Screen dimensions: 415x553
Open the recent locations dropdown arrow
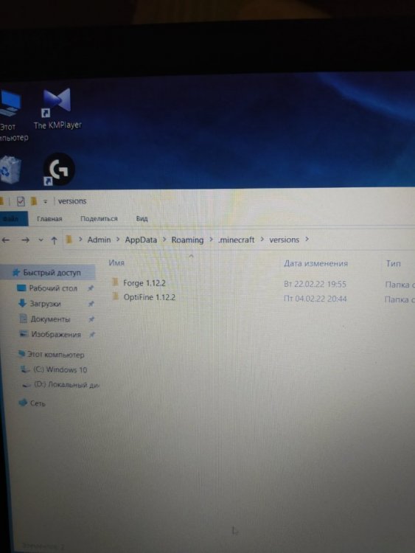41,240
